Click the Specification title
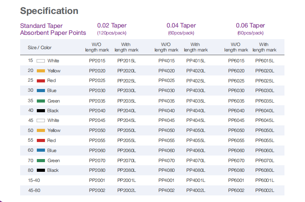This screenshot has height=202, width=305. click(49, 11)
